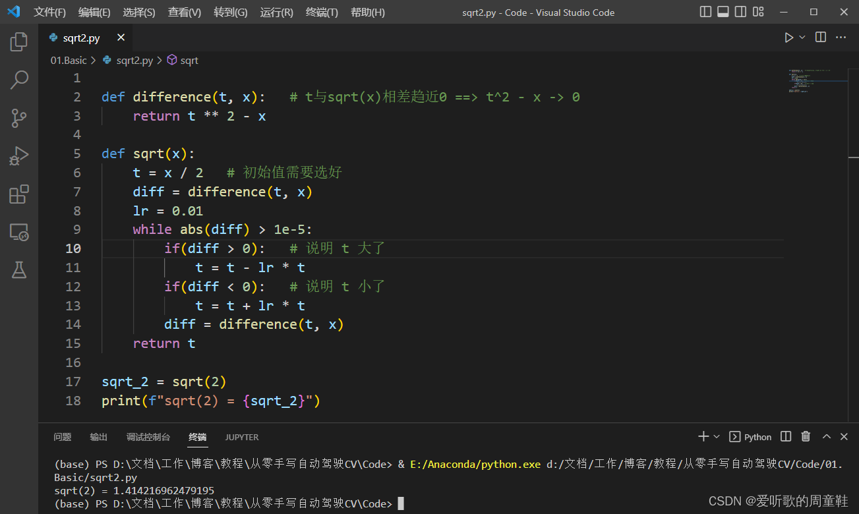Kill the terminal with trash icon
The width and height of the screenshot is (859, 514).
click(806, 436)
